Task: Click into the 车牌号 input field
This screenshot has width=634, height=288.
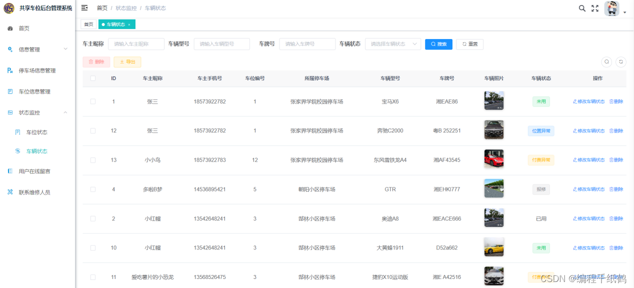Action: click(307, 44)
